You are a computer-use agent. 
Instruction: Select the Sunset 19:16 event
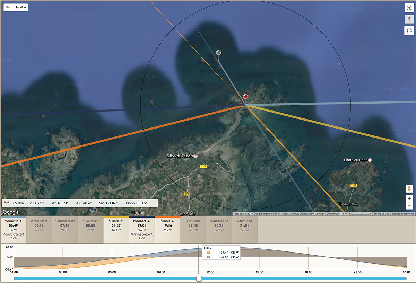168,230
